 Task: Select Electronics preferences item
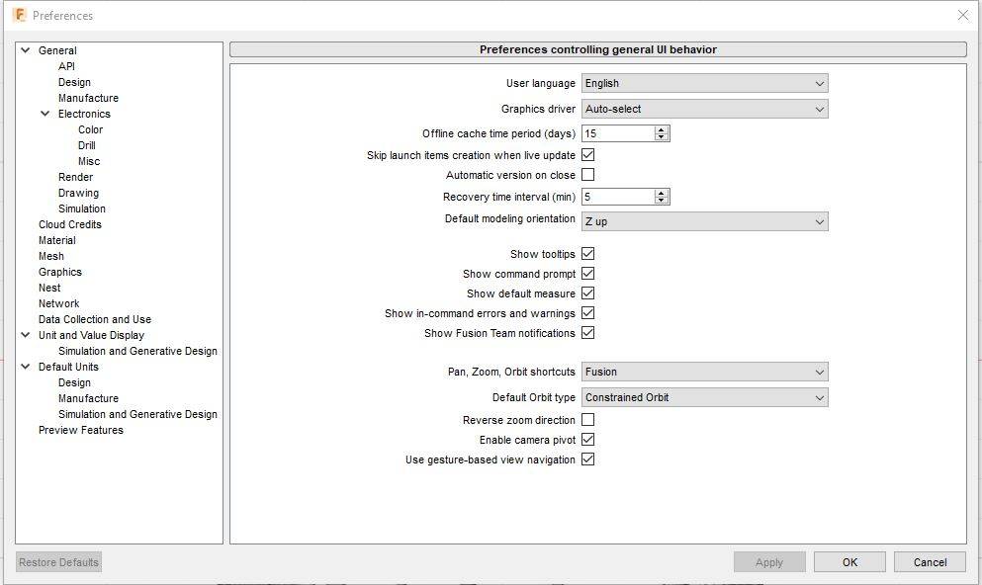pos(84,114)
